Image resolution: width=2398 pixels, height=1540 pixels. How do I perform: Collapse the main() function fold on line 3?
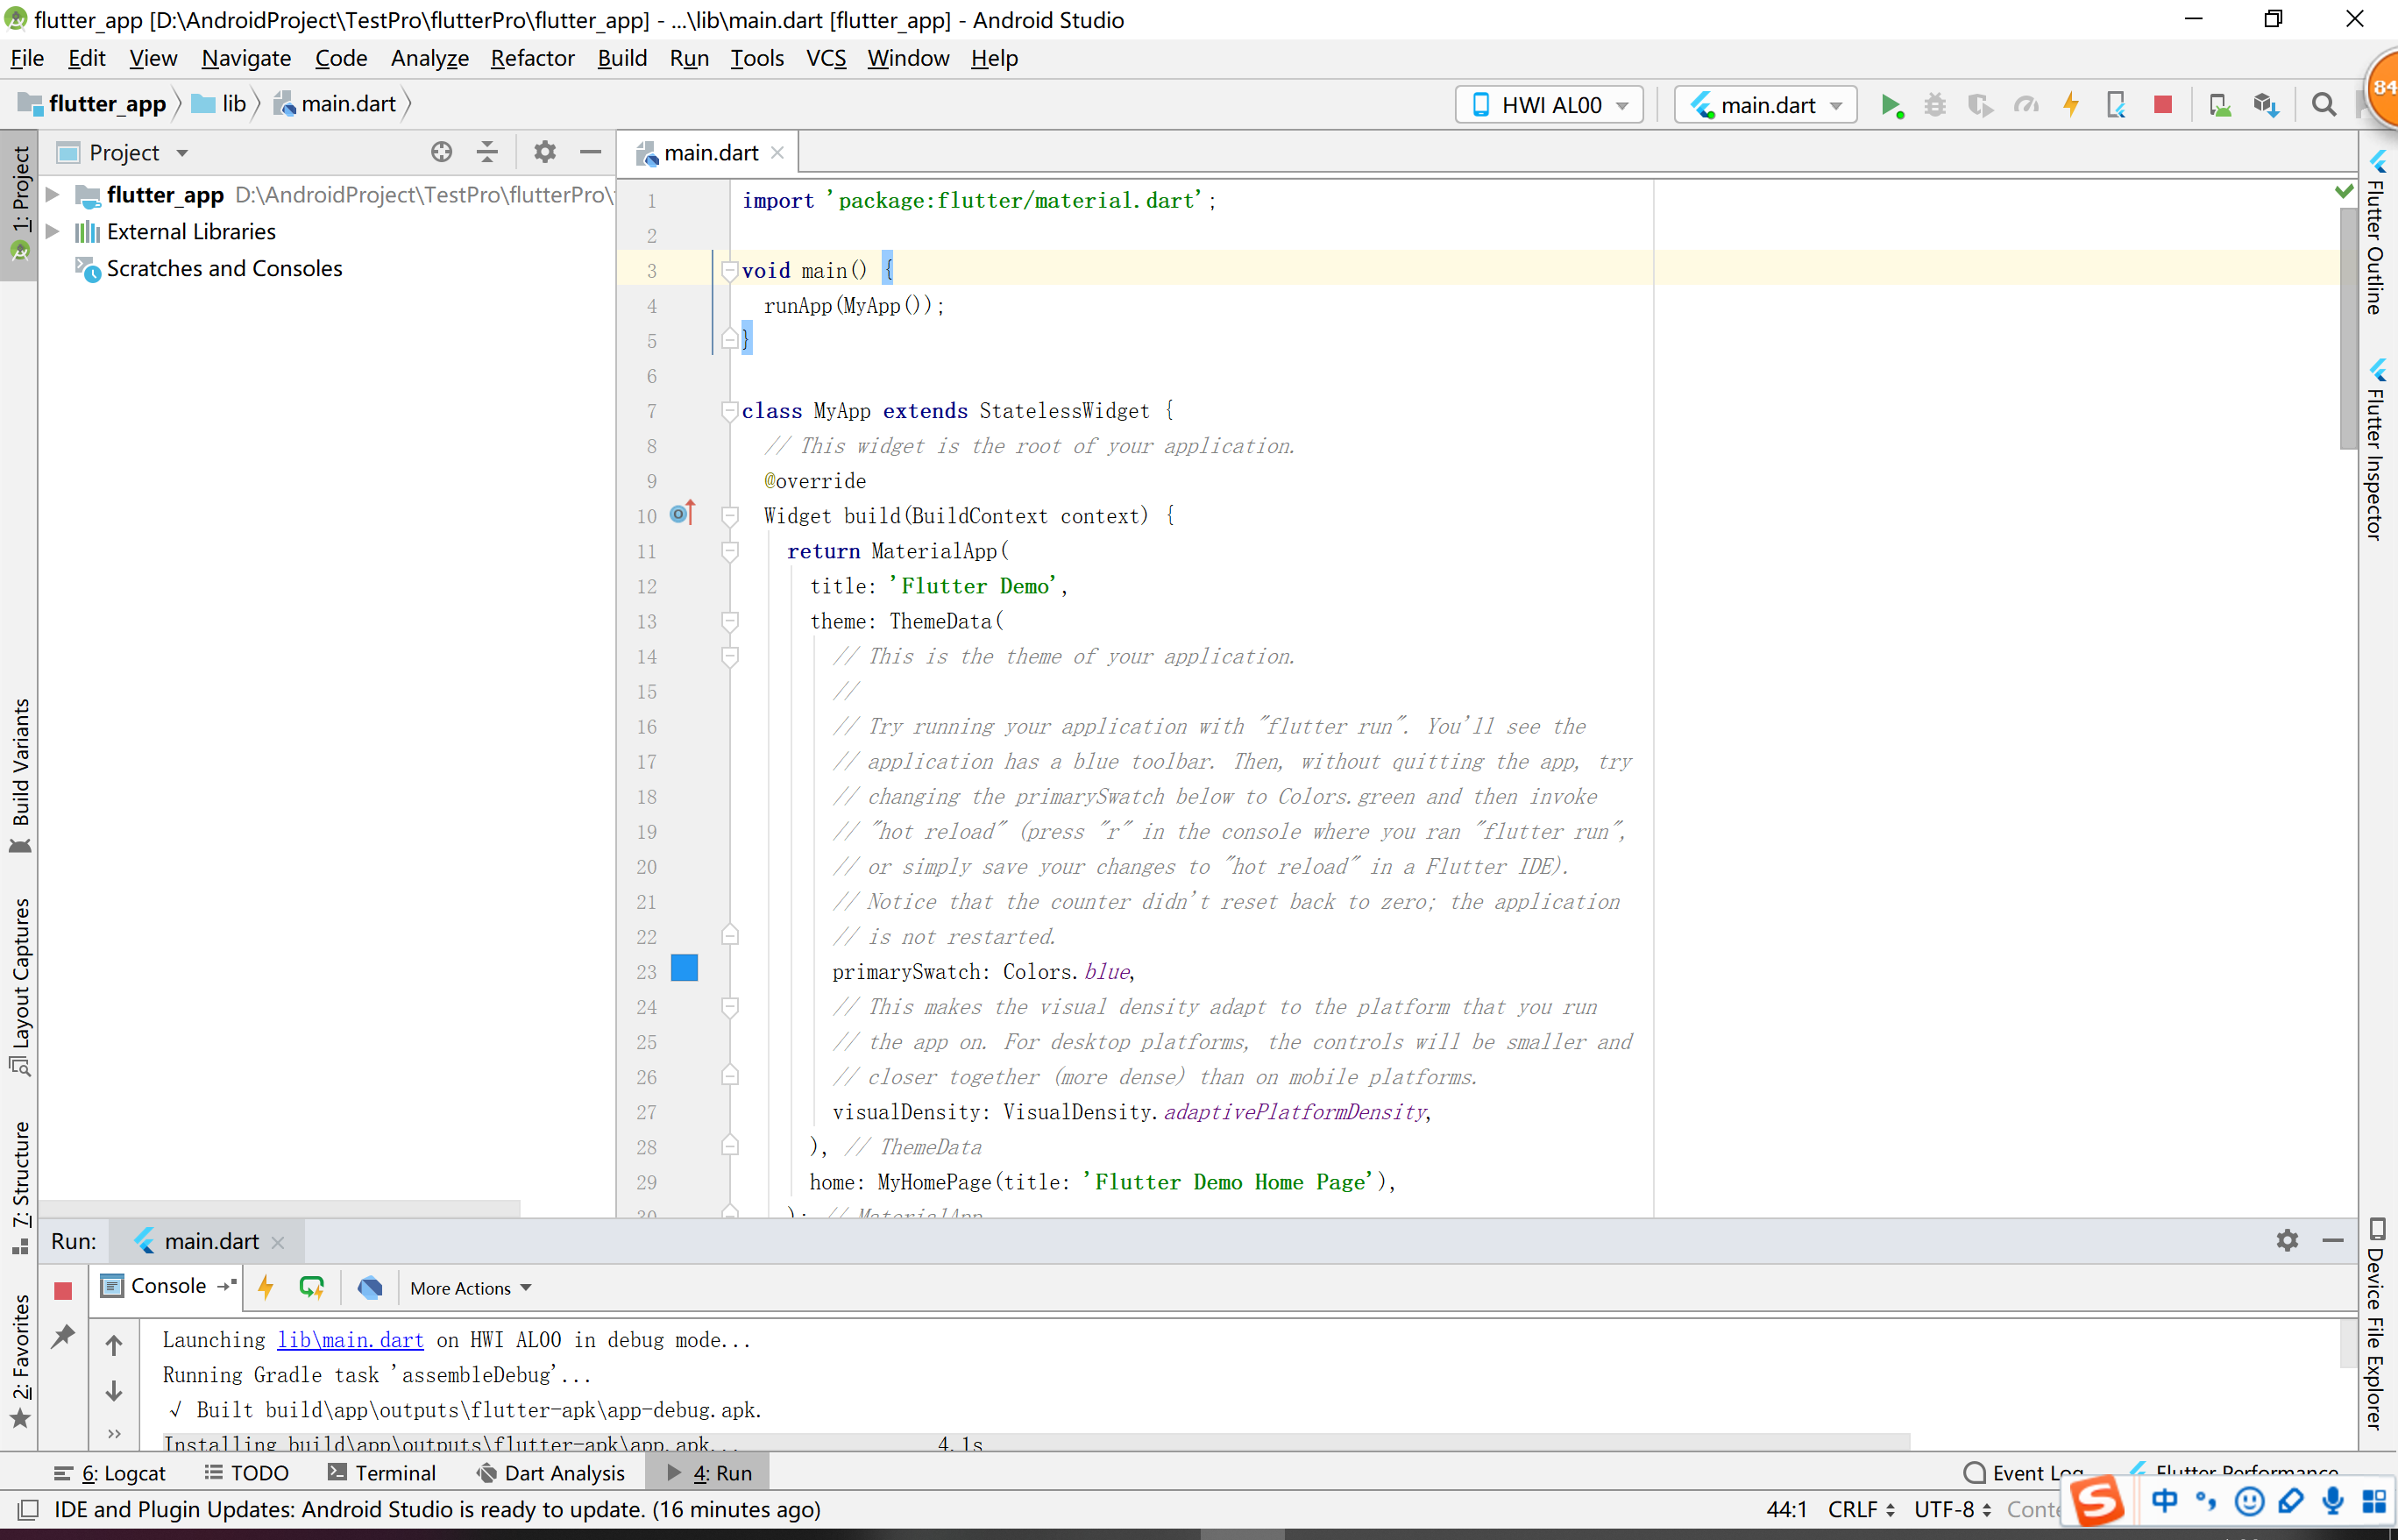coord(729,270)
